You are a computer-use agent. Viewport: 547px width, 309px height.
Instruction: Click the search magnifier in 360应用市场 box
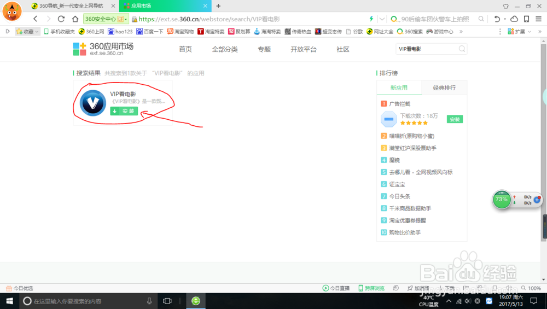point(462,49)
